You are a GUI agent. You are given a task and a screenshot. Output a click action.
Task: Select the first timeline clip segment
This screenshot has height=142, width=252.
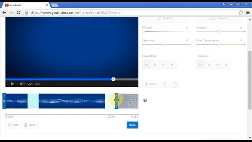tap(17, 101)
